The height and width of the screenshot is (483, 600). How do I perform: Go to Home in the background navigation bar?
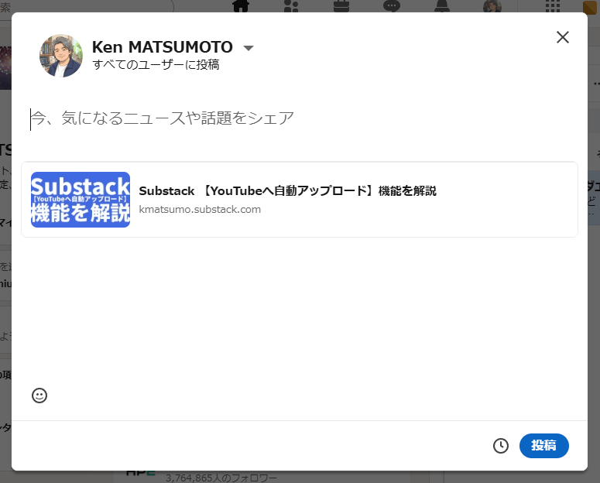click(241, 5)
